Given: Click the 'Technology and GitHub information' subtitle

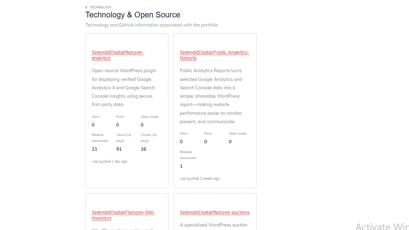Looking at the screenshot, I should (152, 25).
